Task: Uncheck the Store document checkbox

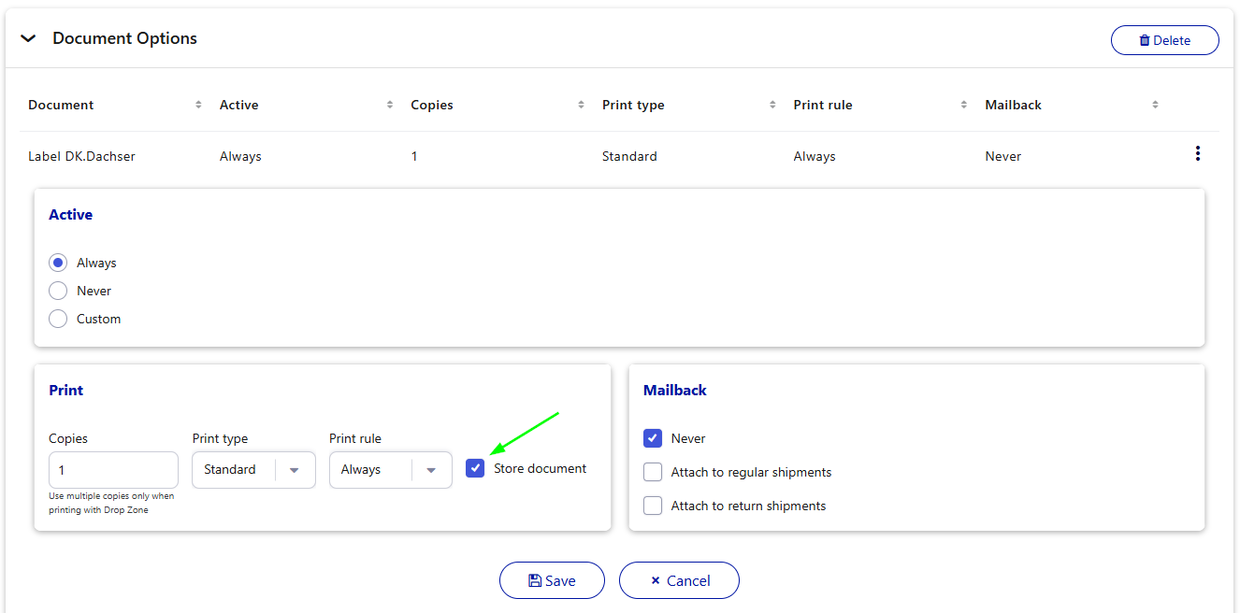Action: [475, 468]
